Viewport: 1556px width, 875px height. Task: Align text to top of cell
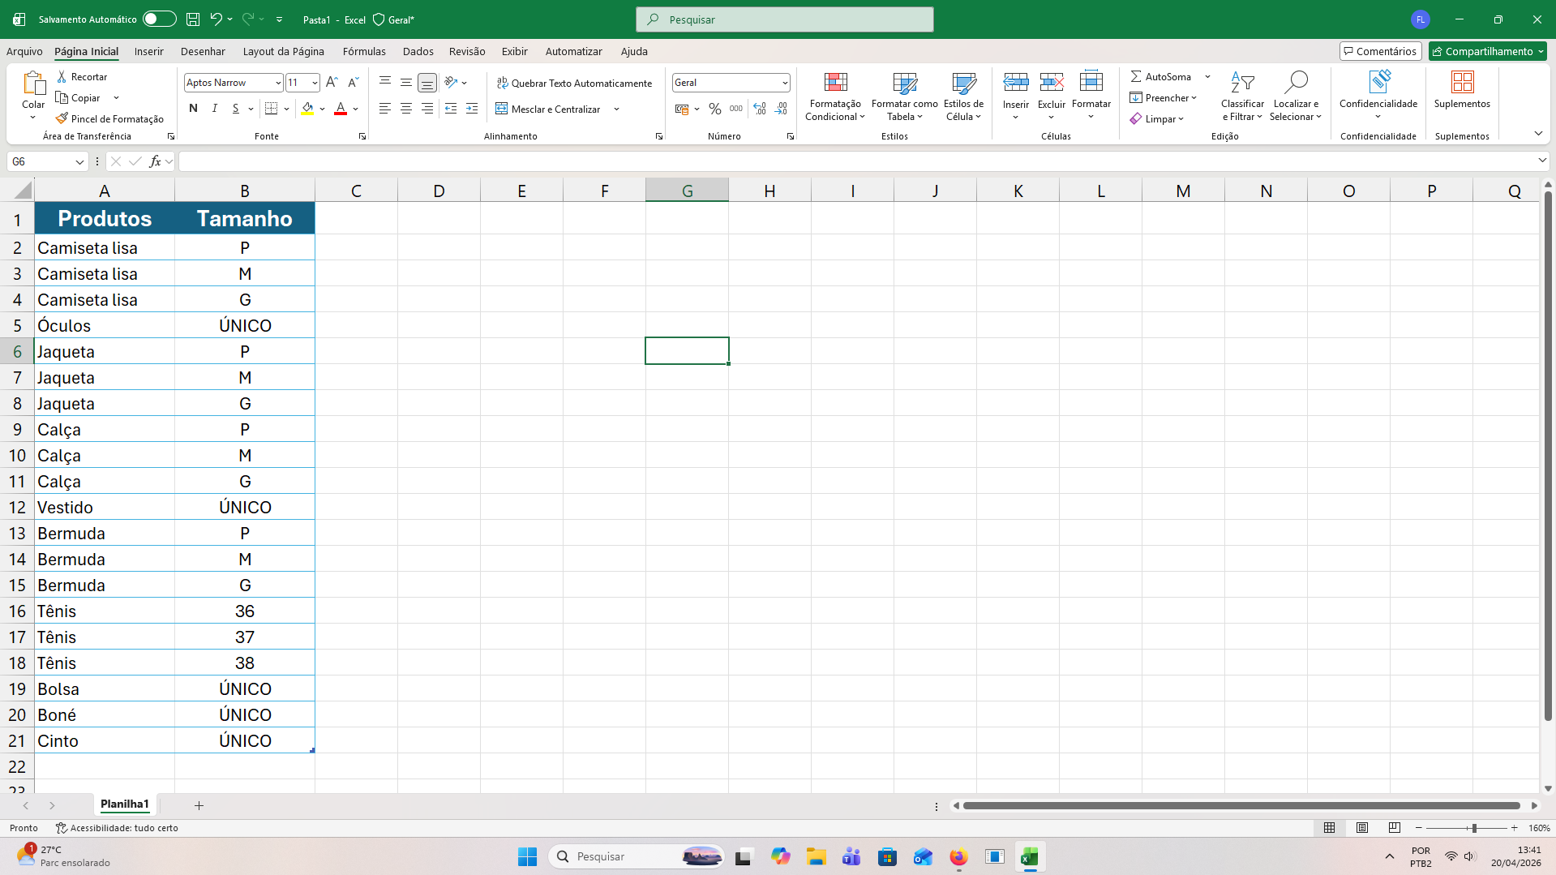tap(385, 82)
